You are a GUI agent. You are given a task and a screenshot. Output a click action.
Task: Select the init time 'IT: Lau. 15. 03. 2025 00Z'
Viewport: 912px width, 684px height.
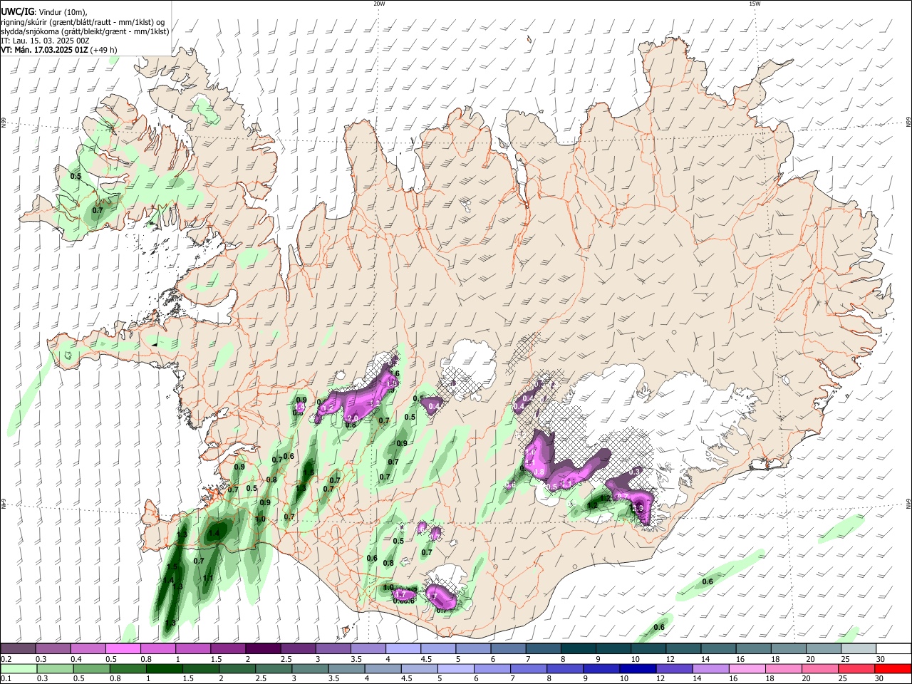pos(45,41)
